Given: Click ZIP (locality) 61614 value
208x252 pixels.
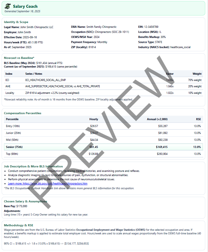Looking at the screenshot, I should click(x=84, y=47).
